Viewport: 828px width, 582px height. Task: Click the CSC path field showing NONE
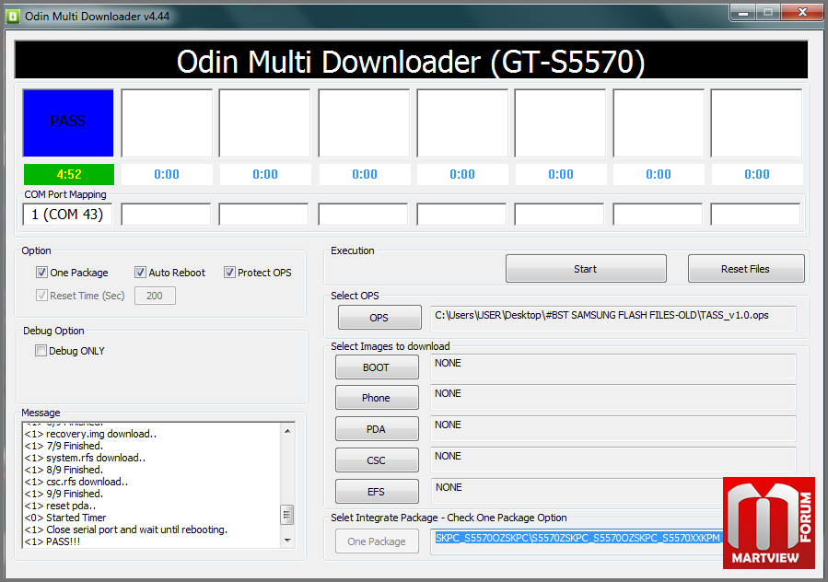[613, 460]
